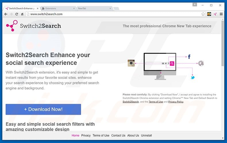Open the Switch2Search extension toolbar icon
Viewport: 227px width, 143px height.
[215, 14]
